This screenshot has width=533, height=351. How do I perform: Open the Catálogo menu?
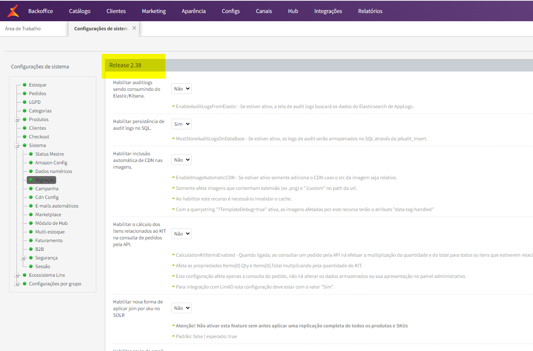pyautogui.click(x=80, y=11)
